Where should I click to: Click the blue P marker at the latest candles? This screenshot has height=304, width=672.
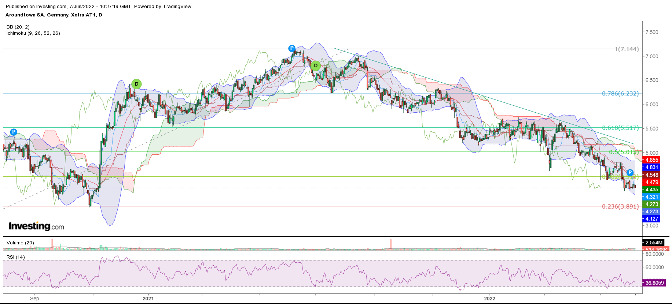pos(630,173)
